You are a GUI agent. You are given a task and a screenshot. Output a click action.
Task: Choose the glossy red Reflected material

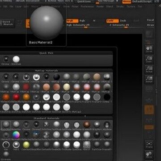tap(16, 97)
